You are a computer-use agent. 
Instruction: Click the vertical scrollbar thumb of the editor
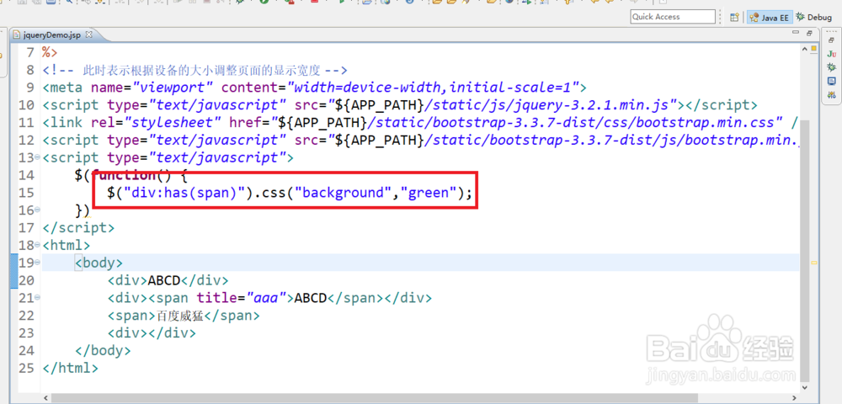[804, 250]
